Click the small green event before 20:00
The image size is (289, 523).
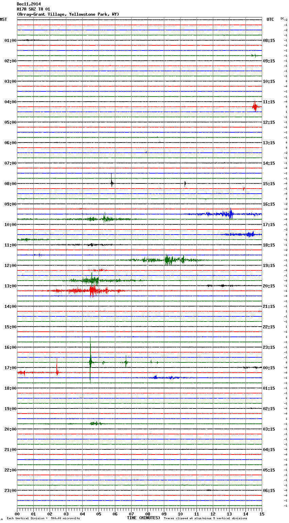96,423
